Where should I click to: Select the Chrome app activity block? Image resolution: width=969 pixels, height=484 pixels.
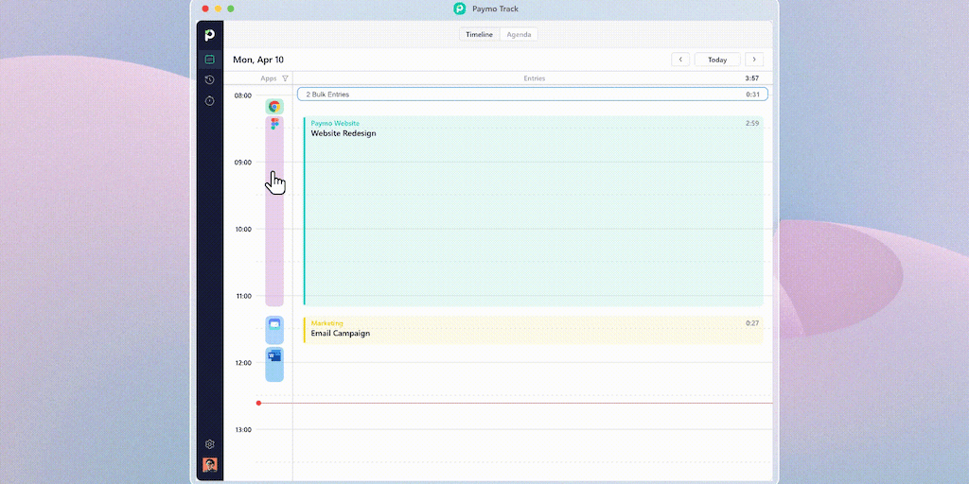[x=274, y=107]
